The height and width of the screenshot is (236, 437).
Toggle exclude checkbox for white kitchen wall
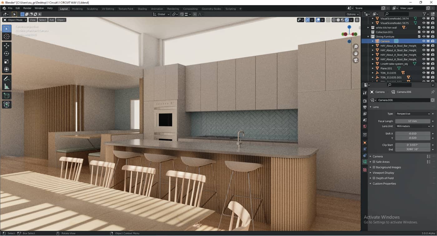click(419, 27)
